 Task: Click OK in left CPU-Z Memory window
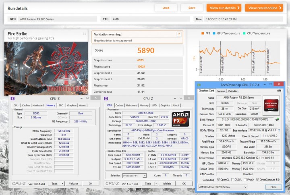pyautogui.click(x=91, y=184)
